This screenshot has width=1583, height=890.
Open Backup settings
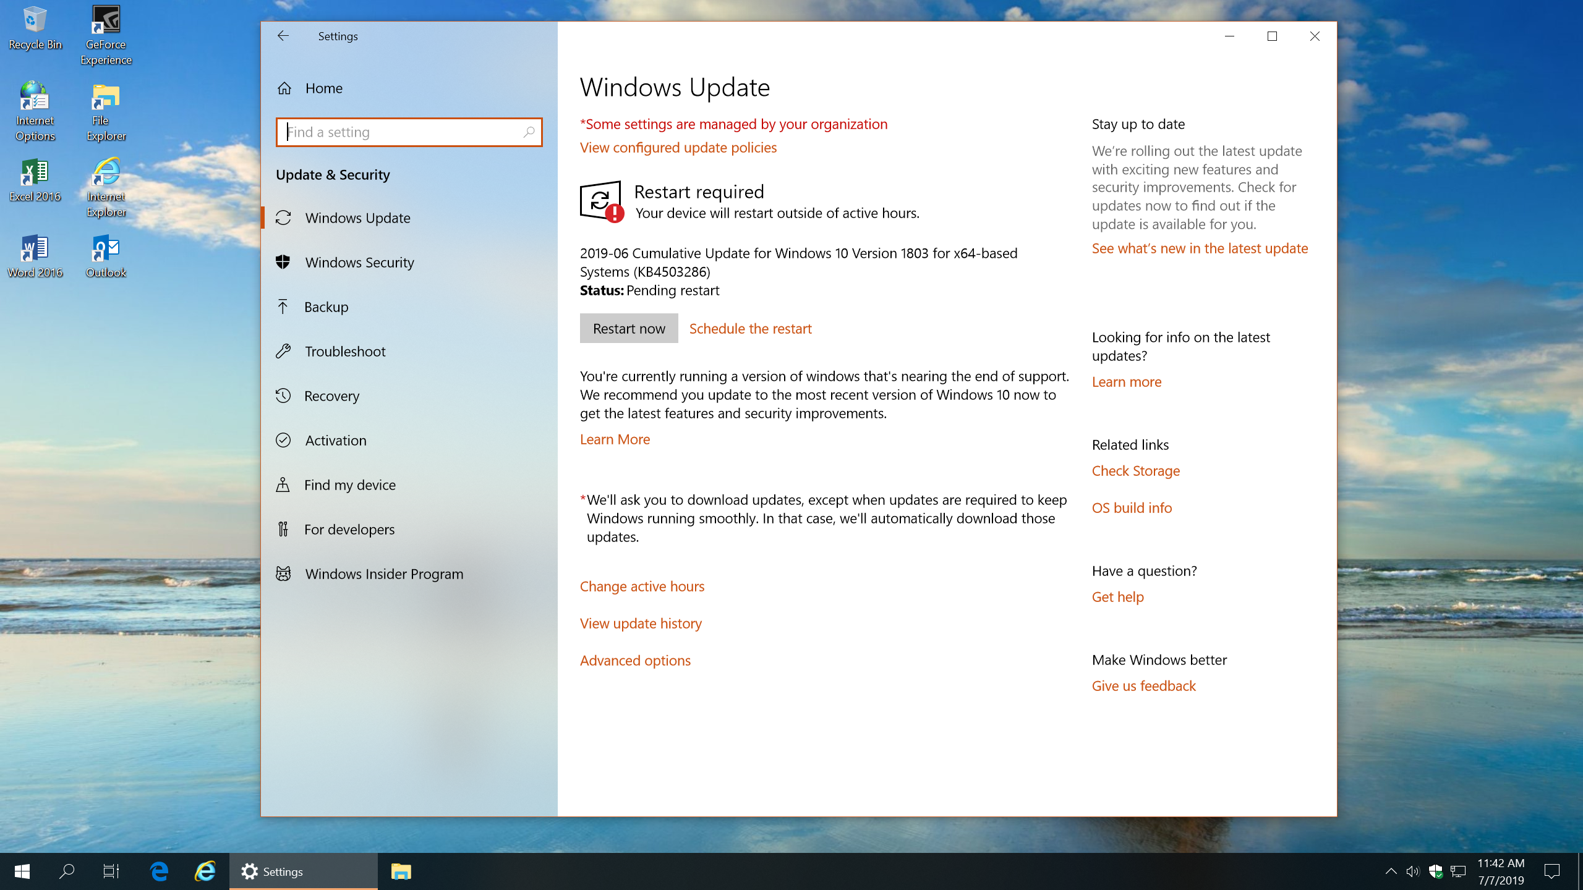click(x=409, y=307)
